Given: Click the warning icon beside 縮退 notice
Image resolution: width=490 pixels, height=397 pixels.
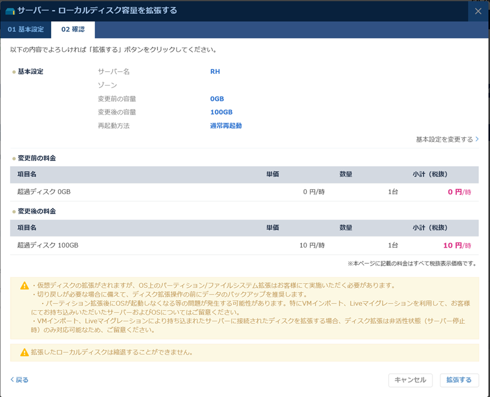Looking at the screenshot, I should (x=24, y=352).
